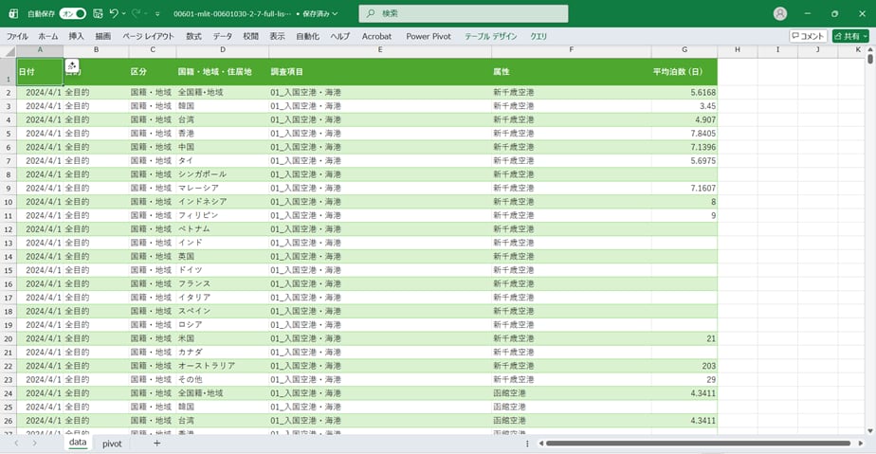Add a new sheet with the plus icon

pyautogui.click(x=156, y=443)
